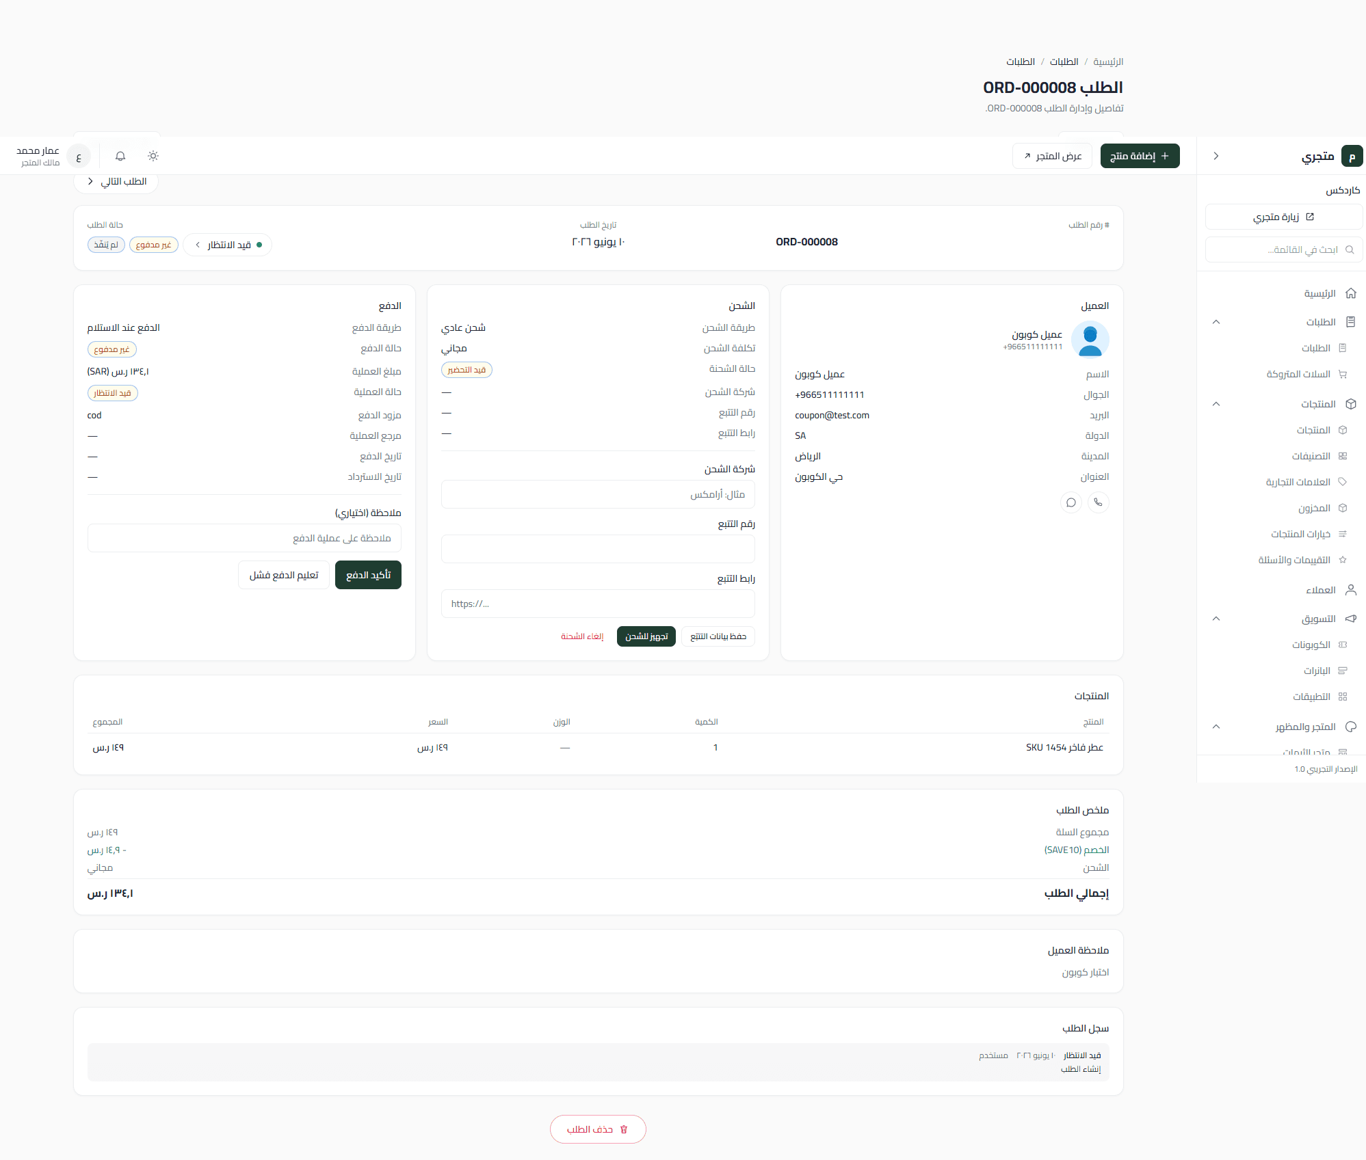Click the ticket icon beside الكوبونات
The width and height of the screenshot is (1366, 1160).
pyautogui.click(x=1343, y=645)
